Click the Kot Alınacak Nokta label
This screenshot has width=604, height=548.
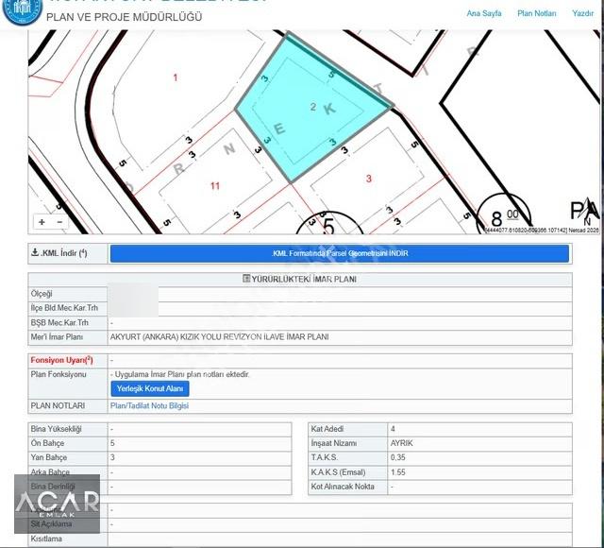tap(343, 487)
